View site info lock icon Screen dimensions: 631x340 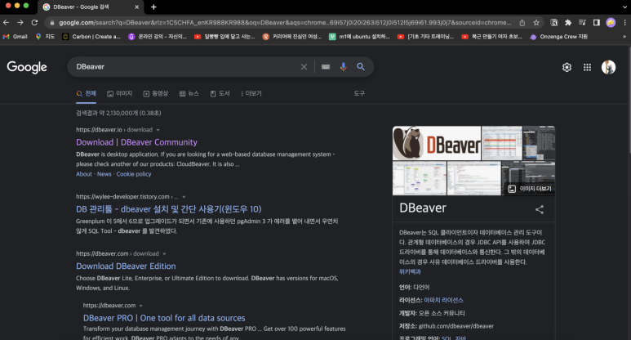click(52, 23)
